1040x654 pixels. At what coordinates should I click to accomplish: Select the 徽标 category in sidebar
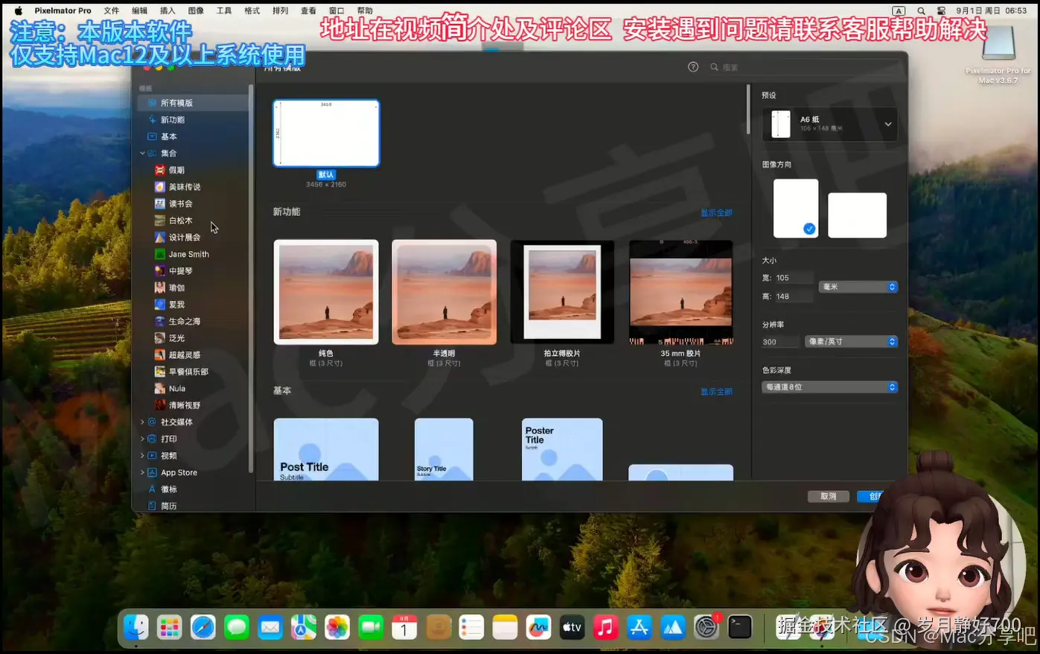pos(169,489)
